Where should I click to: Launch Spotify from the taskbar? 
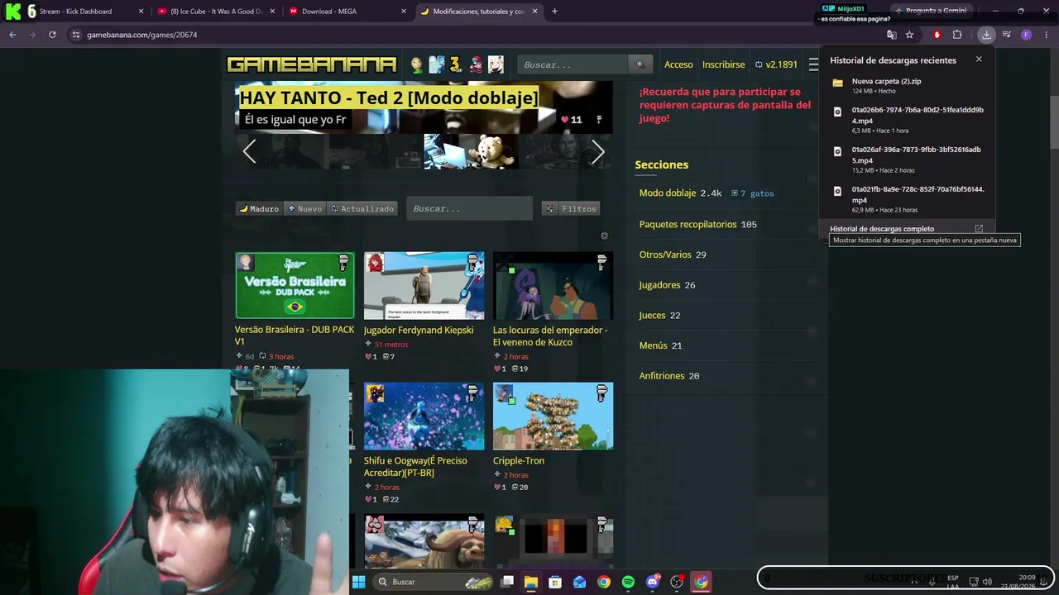coord(628,582)
